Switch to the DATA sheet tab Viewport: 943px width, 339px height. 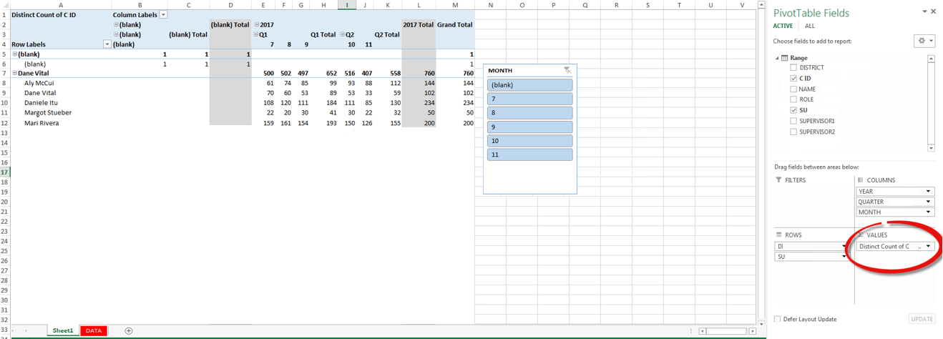click(94, 330)
